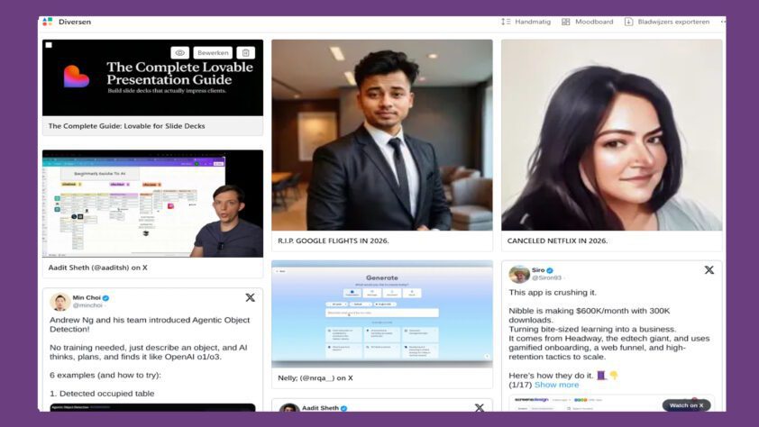759x427 pixels.
Task: Expand the tweet with Show more
Action: 556,385
